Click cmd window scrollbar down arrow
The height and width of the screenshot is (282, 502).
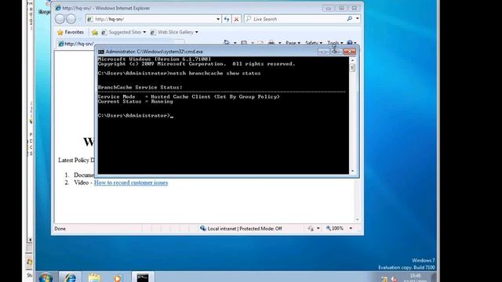(352, 171)
